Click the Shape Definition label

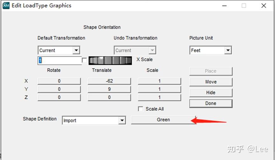(40, 119)
